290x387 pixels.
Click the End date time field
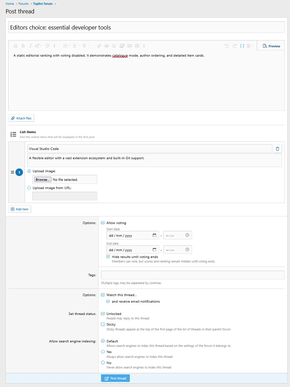(x=178, y=250)
